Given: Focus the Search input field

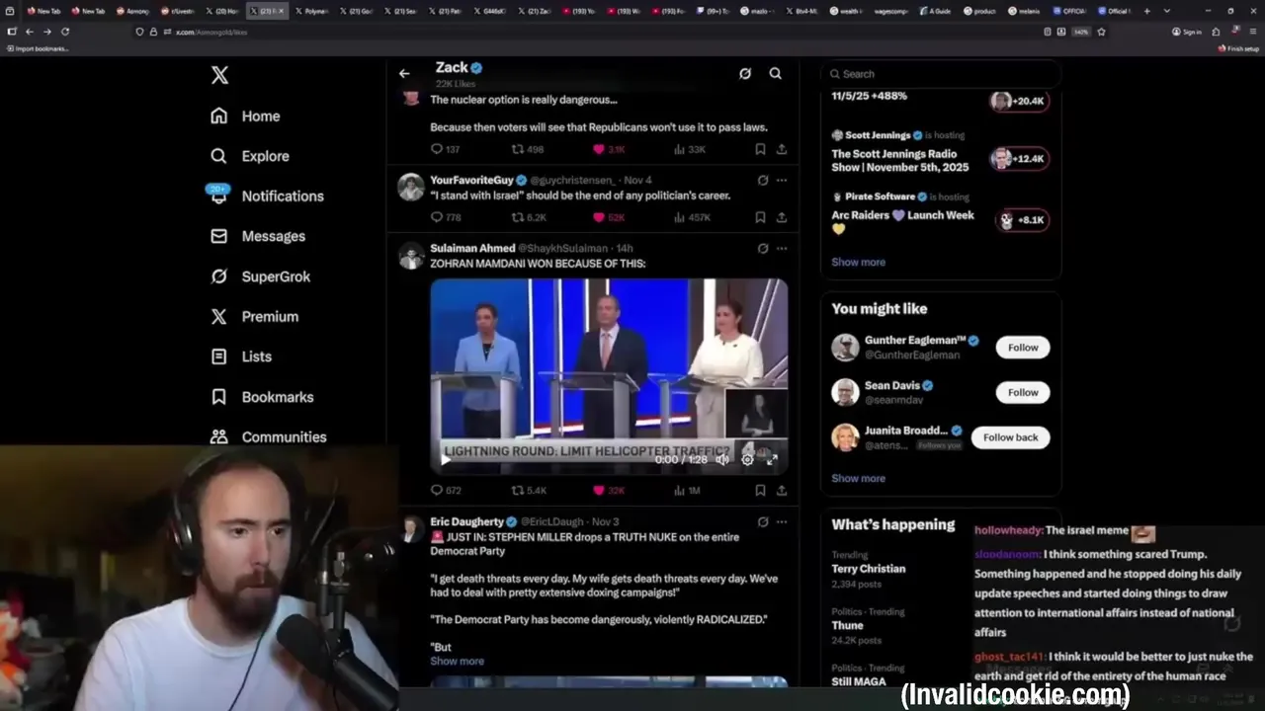Looking at the screenshot, I should pos(941,74).
